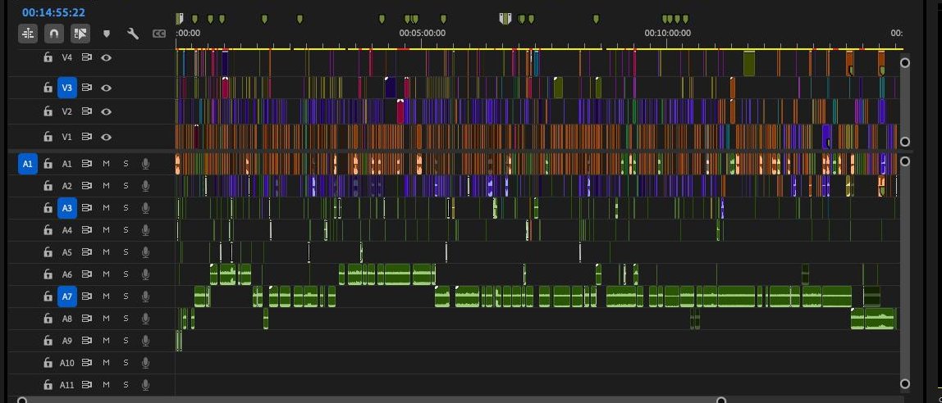Screen dimensions: 942x403
Task: Enable voice-over record on A11
Action: [x=145, y=384]
